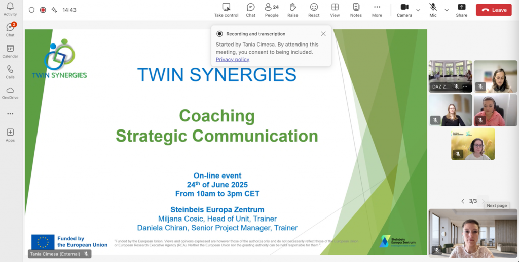Share your screen content
This screenshot has width=519, height=262.
tap(461, 10)
